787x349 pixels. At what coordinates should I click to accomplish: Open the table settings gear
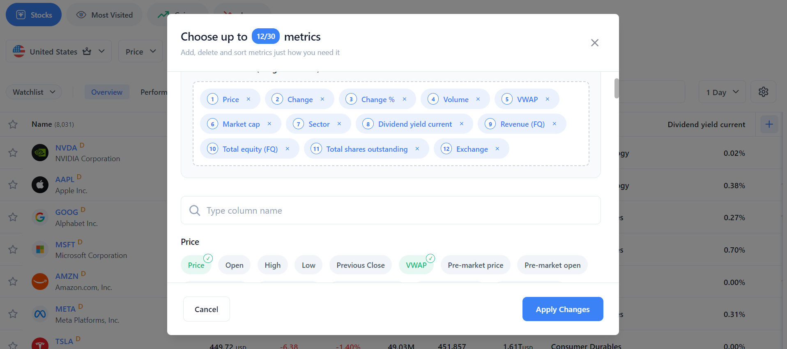(x=763, y=92)
